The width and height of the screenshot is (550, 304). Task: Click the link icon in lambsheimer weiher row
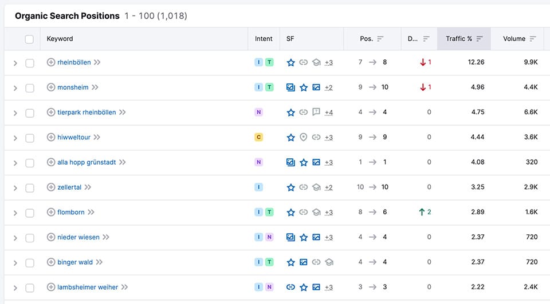point(291,287)
